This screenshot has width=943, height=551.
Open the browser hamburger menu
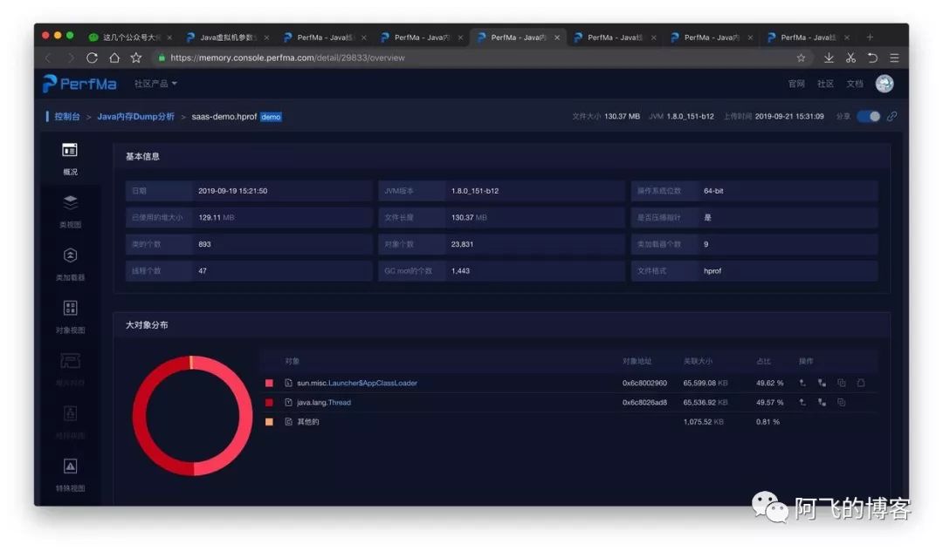[x=894, y=58]
